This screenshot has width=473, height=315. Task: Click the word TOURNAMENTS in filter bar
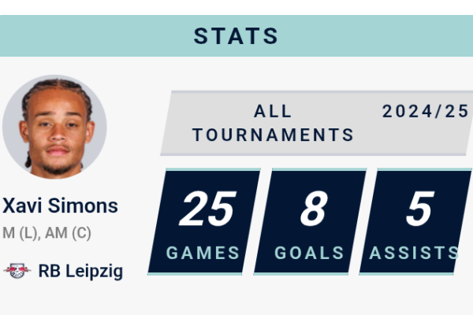273,135
